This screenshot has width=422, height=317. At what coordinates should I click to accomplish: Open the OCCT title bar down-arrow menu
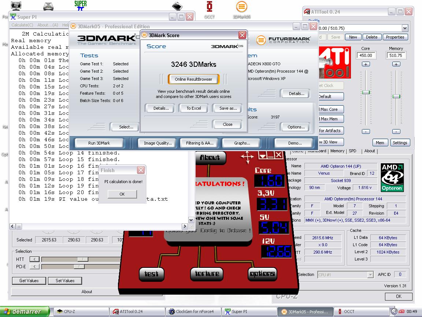pyautogui.click(x=262, y=156)
